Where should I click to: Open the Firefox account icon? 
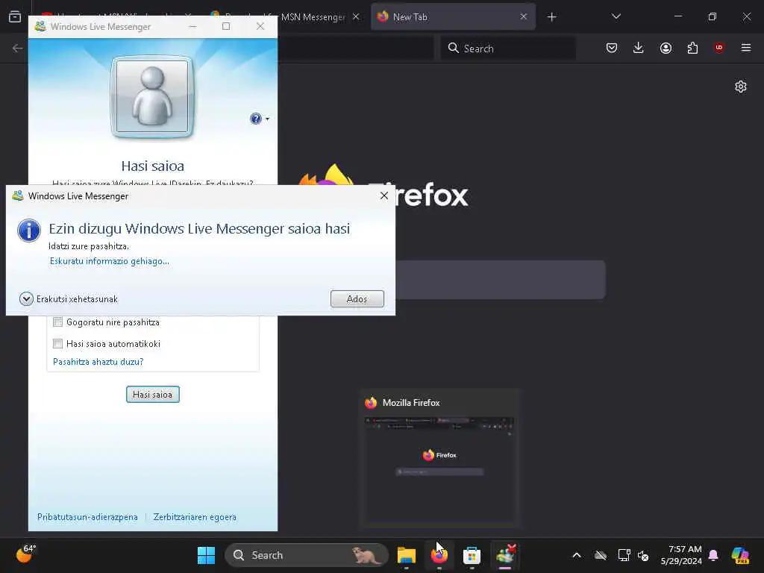tap(666, 48)
